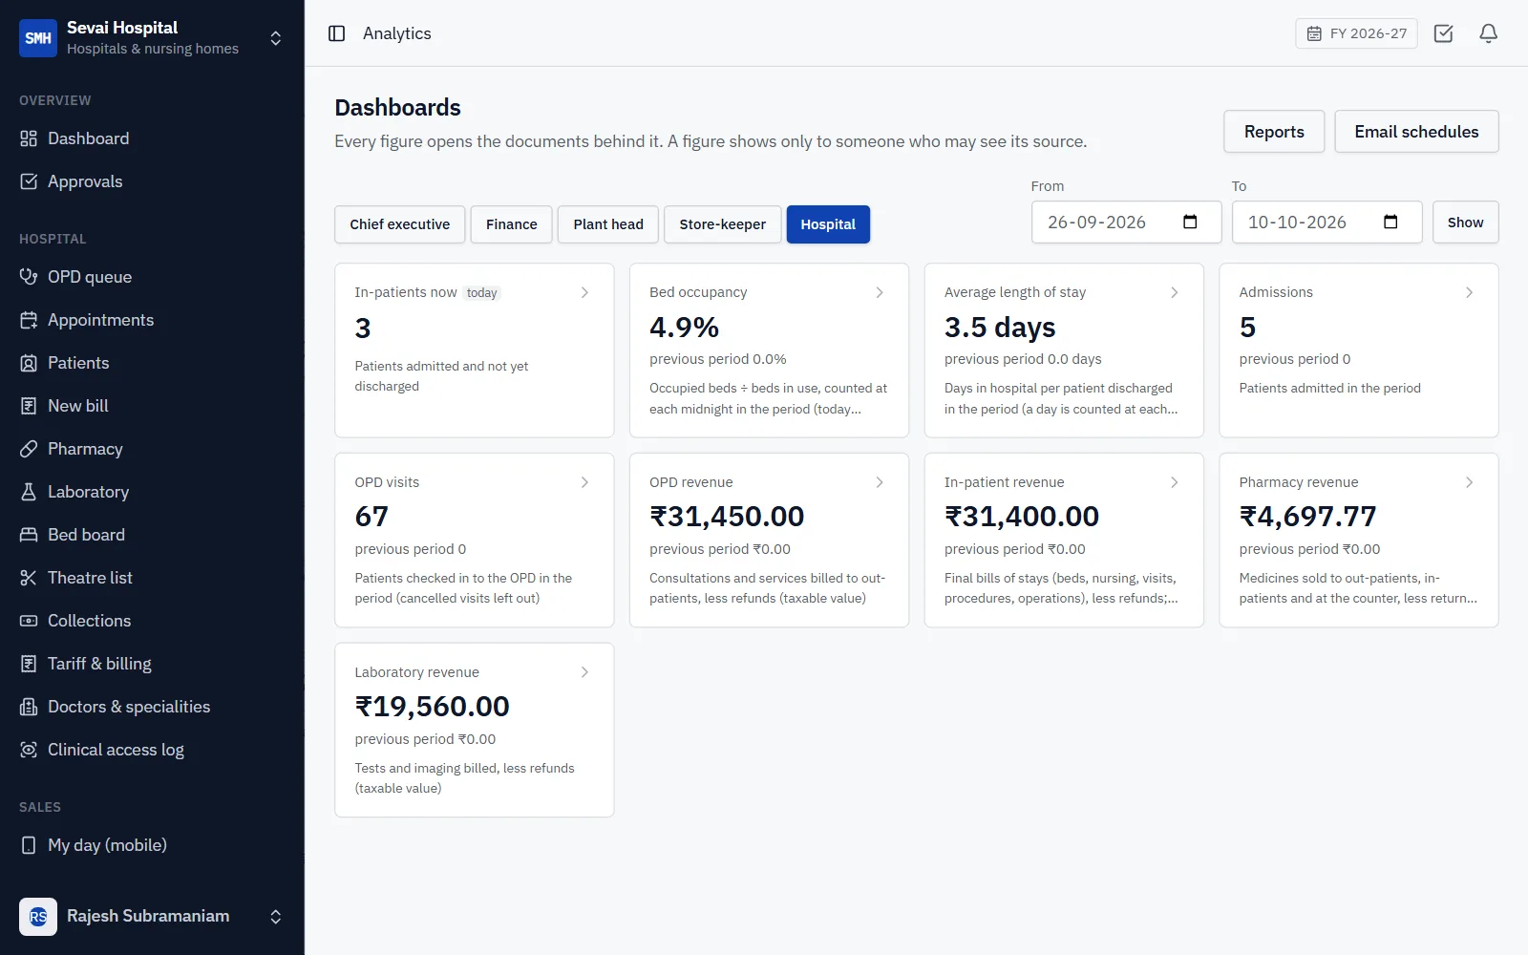
Task: Click the Patients icon in sidebar
Action: 29,363
